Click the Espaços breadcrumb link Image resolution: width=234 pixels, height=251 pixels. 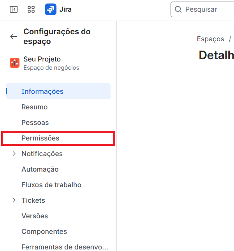point(210,39)
